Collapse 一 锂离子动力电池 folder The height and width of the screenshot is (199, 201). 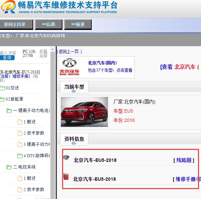[32, 110]
